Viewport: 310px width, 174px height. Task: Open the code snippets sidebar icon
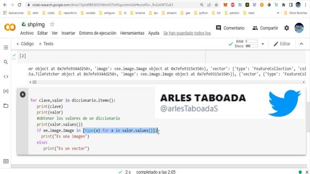click(x=6, y=76)
